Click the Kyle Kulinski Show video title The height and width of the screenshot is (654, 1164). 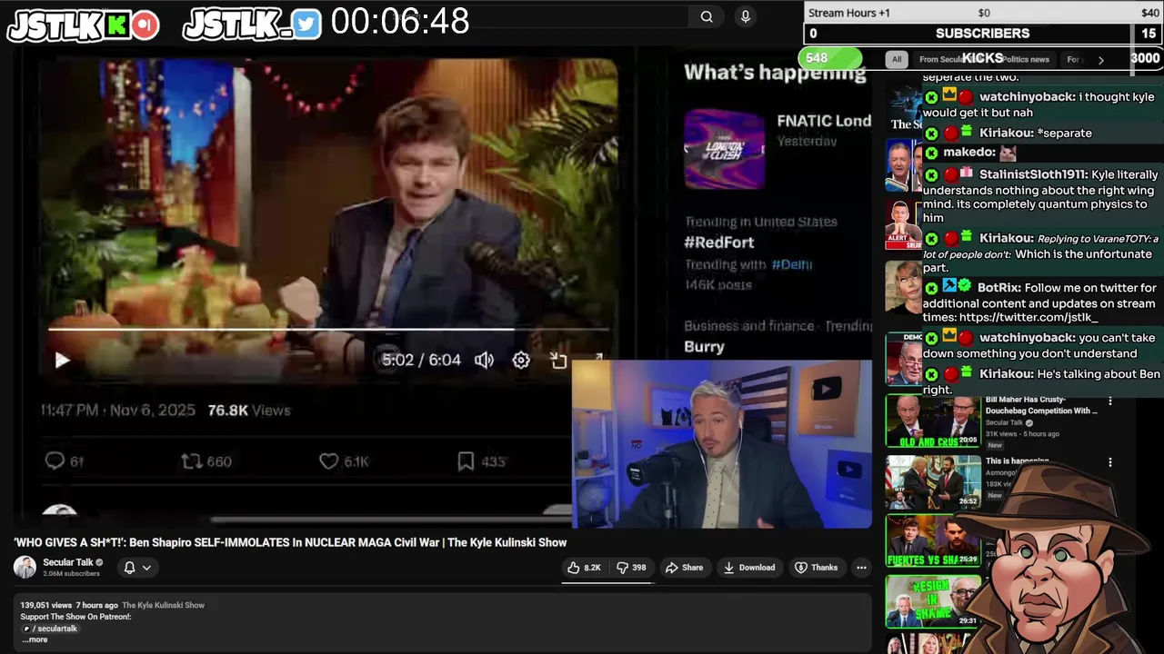click(290, 542)
